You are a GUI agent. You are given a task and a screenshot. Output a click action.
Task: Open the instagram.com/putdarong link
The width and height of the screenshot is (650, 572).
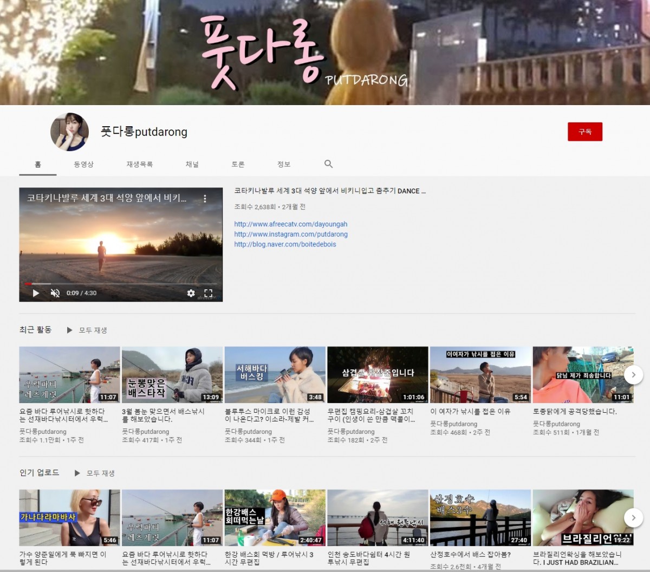tap(290, 234)
